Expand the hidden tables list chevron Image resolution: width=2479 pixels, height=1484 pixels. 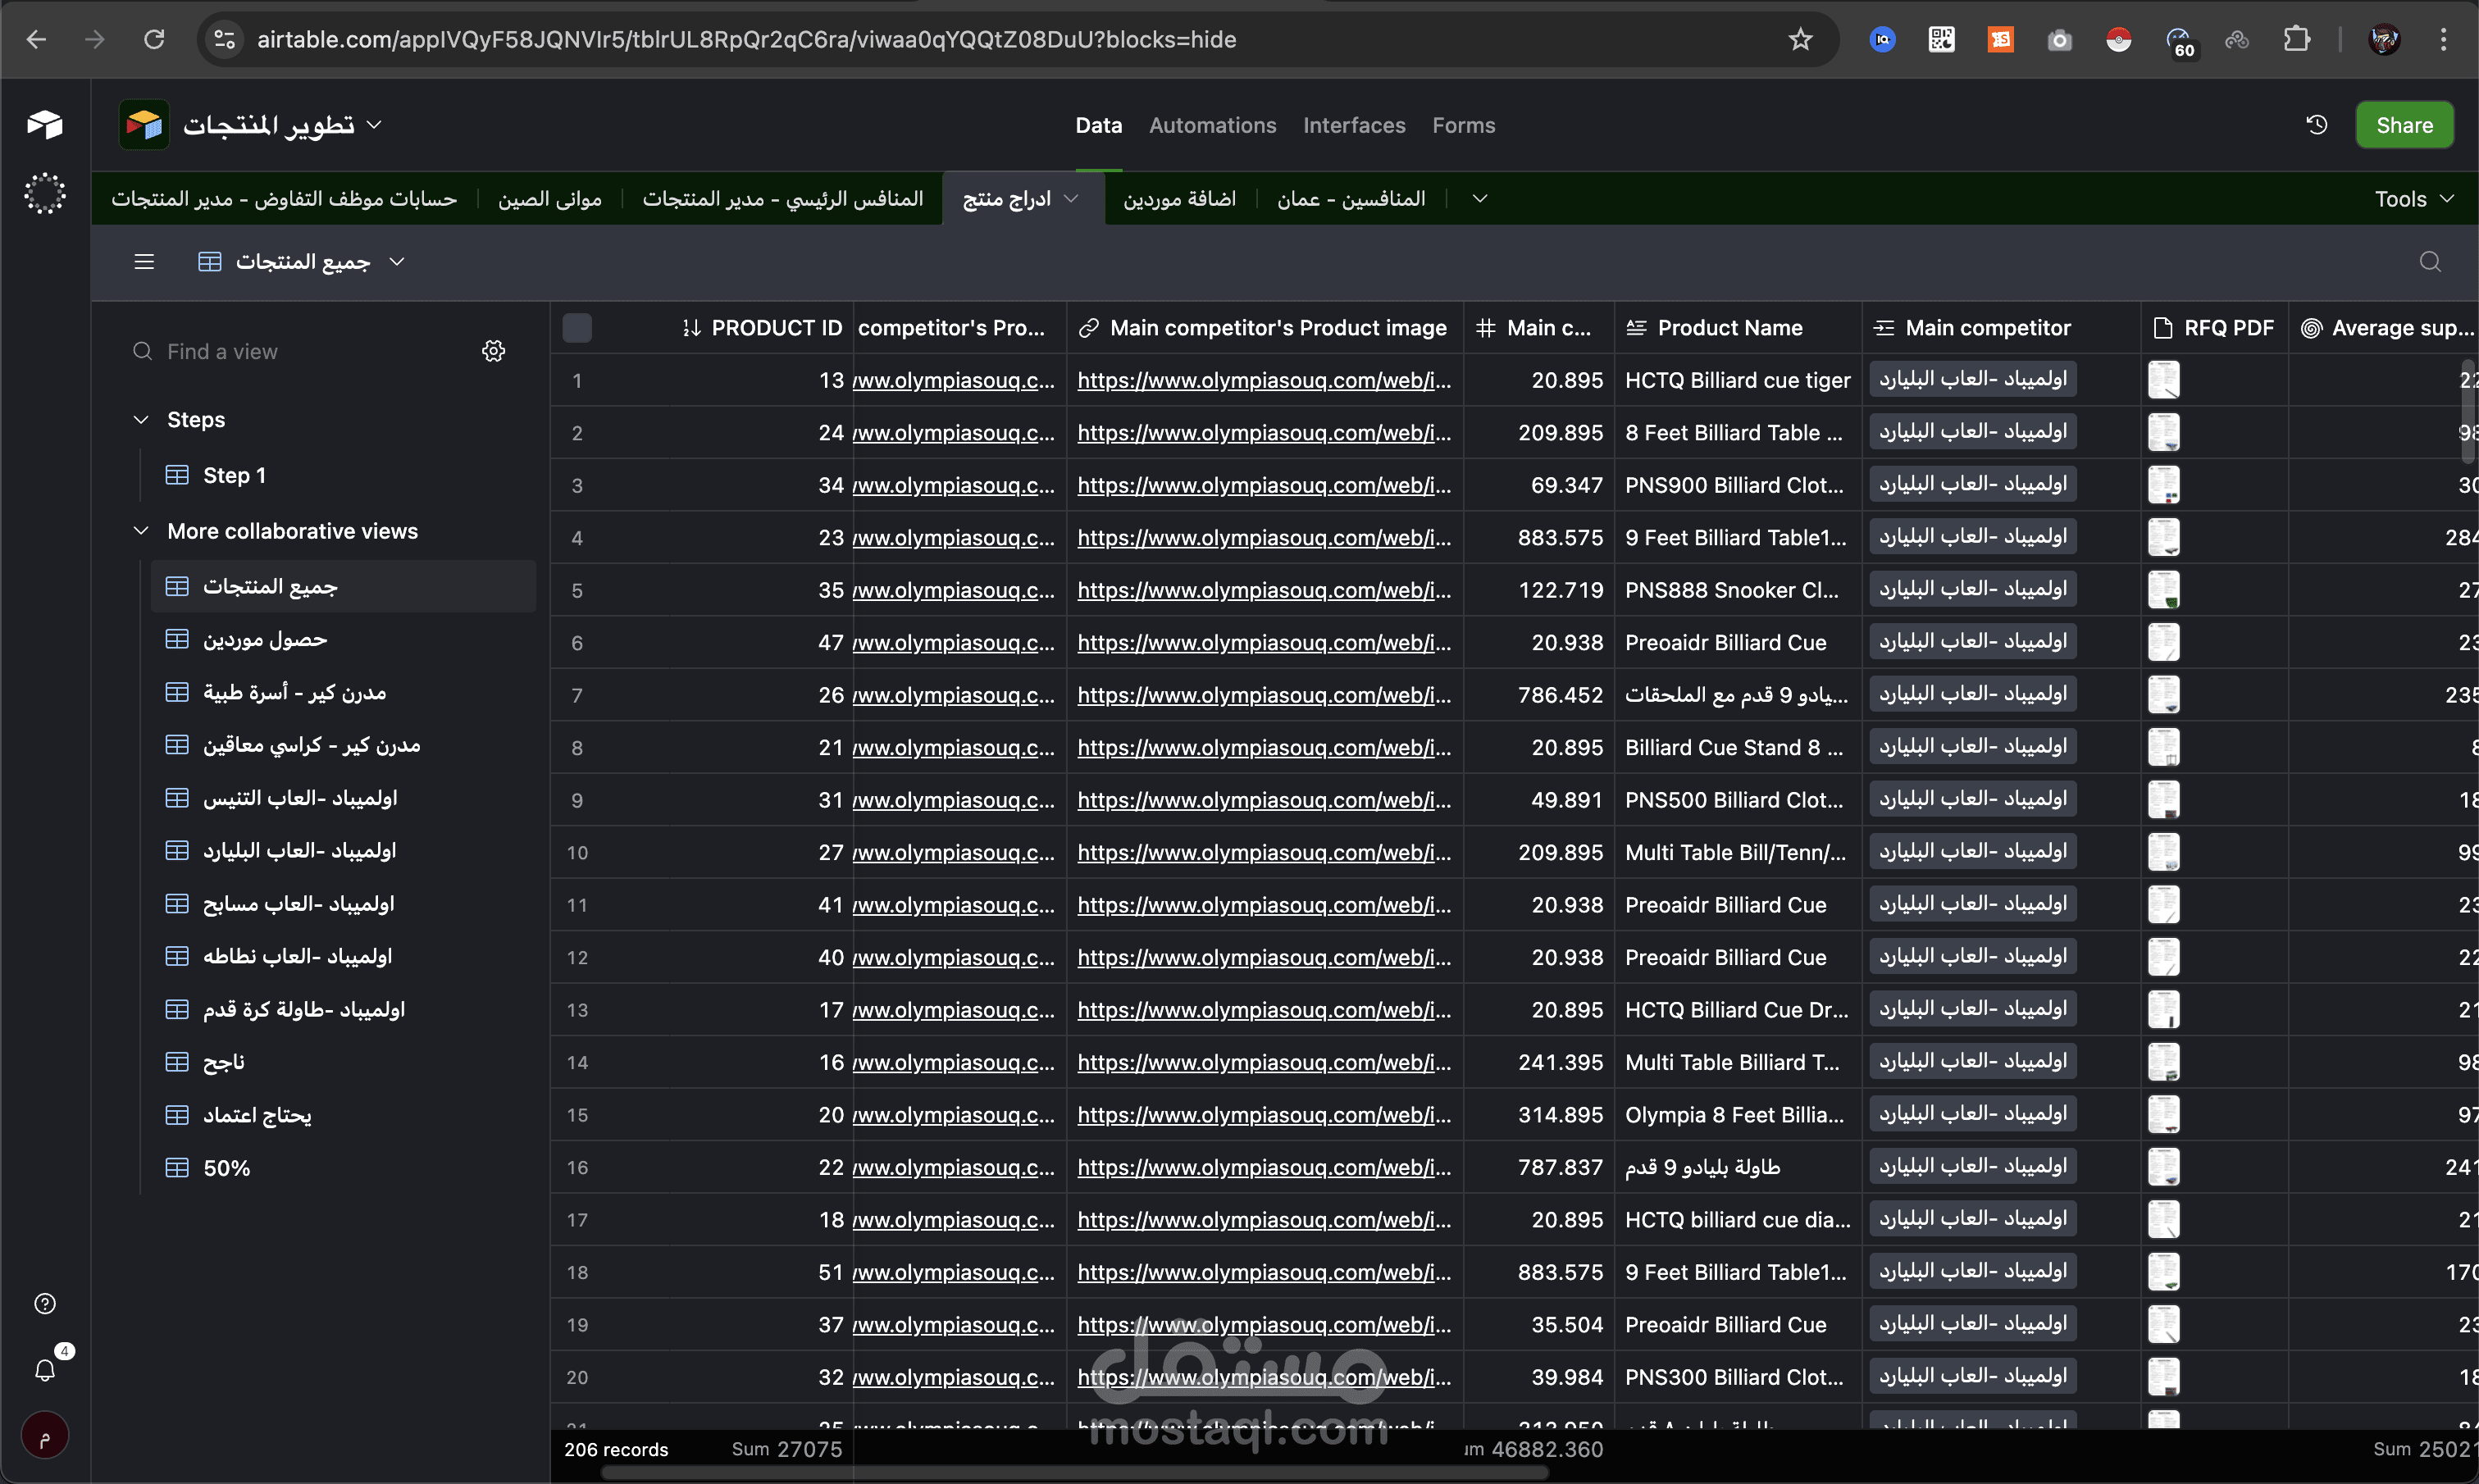1480,199
